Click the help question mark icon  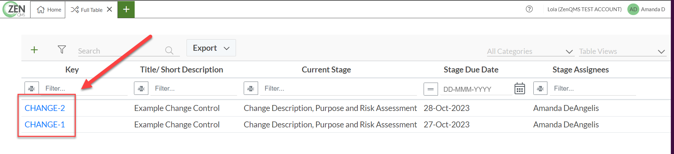(529, 9)
